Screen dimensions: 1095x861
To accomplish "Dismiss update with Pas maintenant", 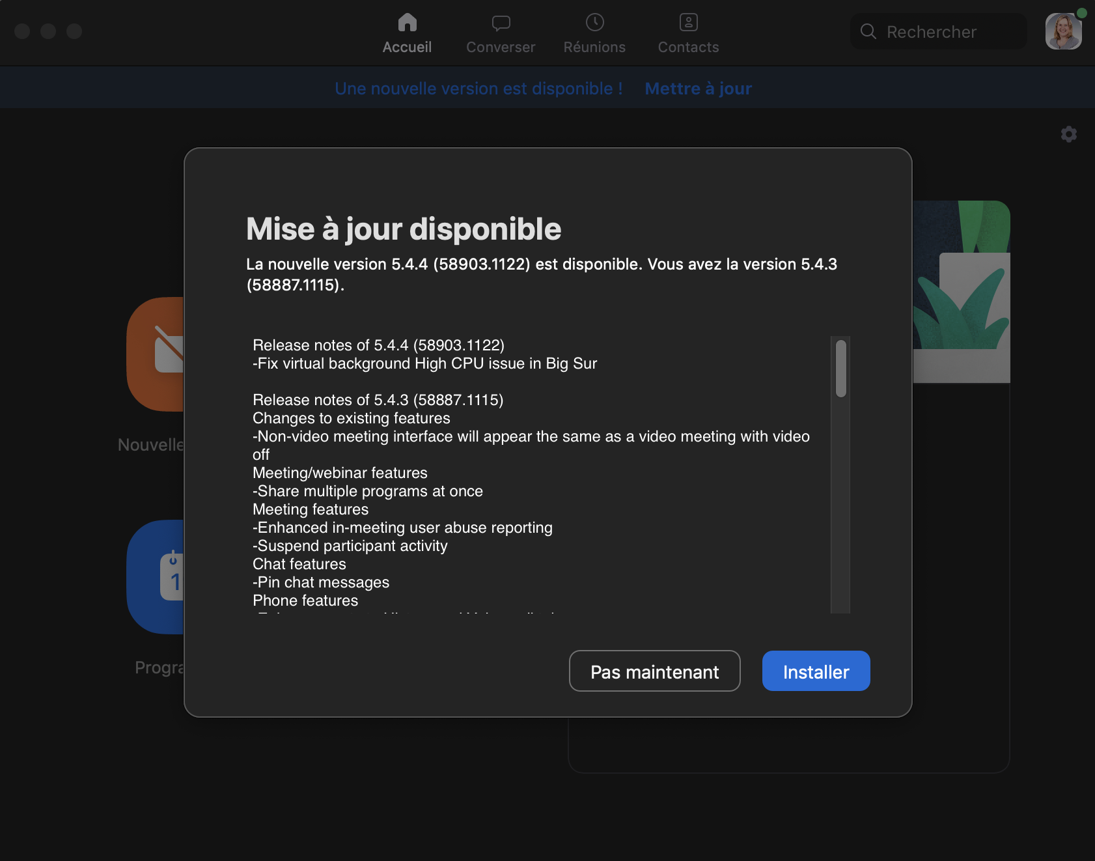I will (x=654, y=671).
